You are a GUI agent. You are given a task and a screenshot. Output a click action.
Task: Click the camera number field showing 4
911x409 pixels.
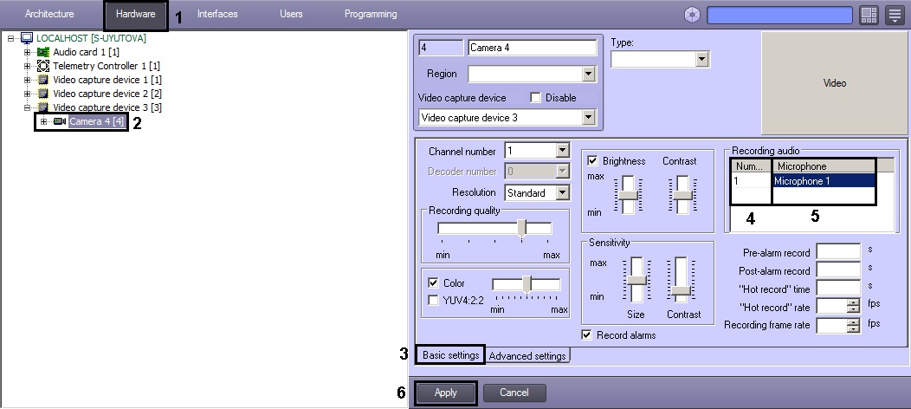[x=441, y=48]
